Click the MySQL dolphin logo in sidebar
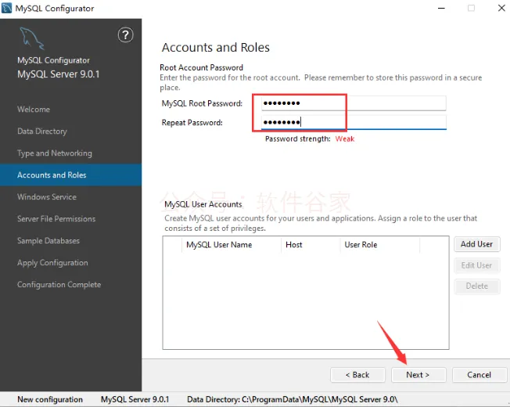 31,38
